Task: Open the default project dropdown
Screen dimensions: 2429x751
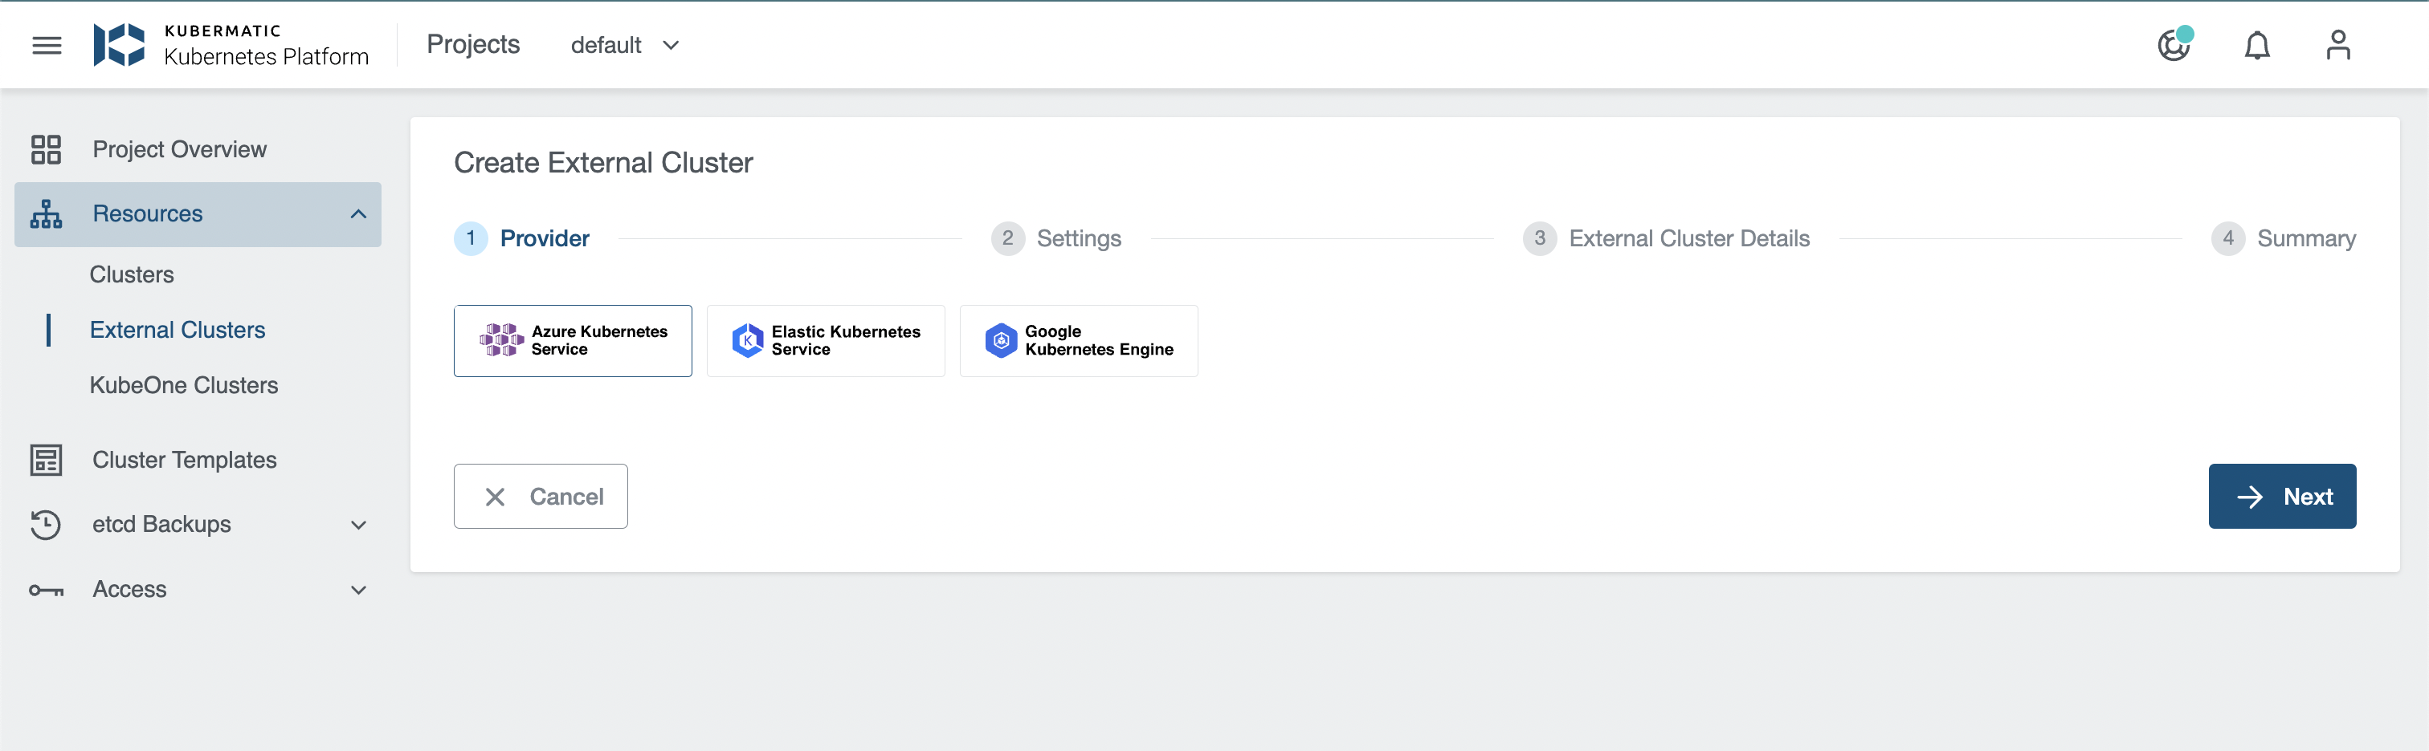Action: pos(624,44)
